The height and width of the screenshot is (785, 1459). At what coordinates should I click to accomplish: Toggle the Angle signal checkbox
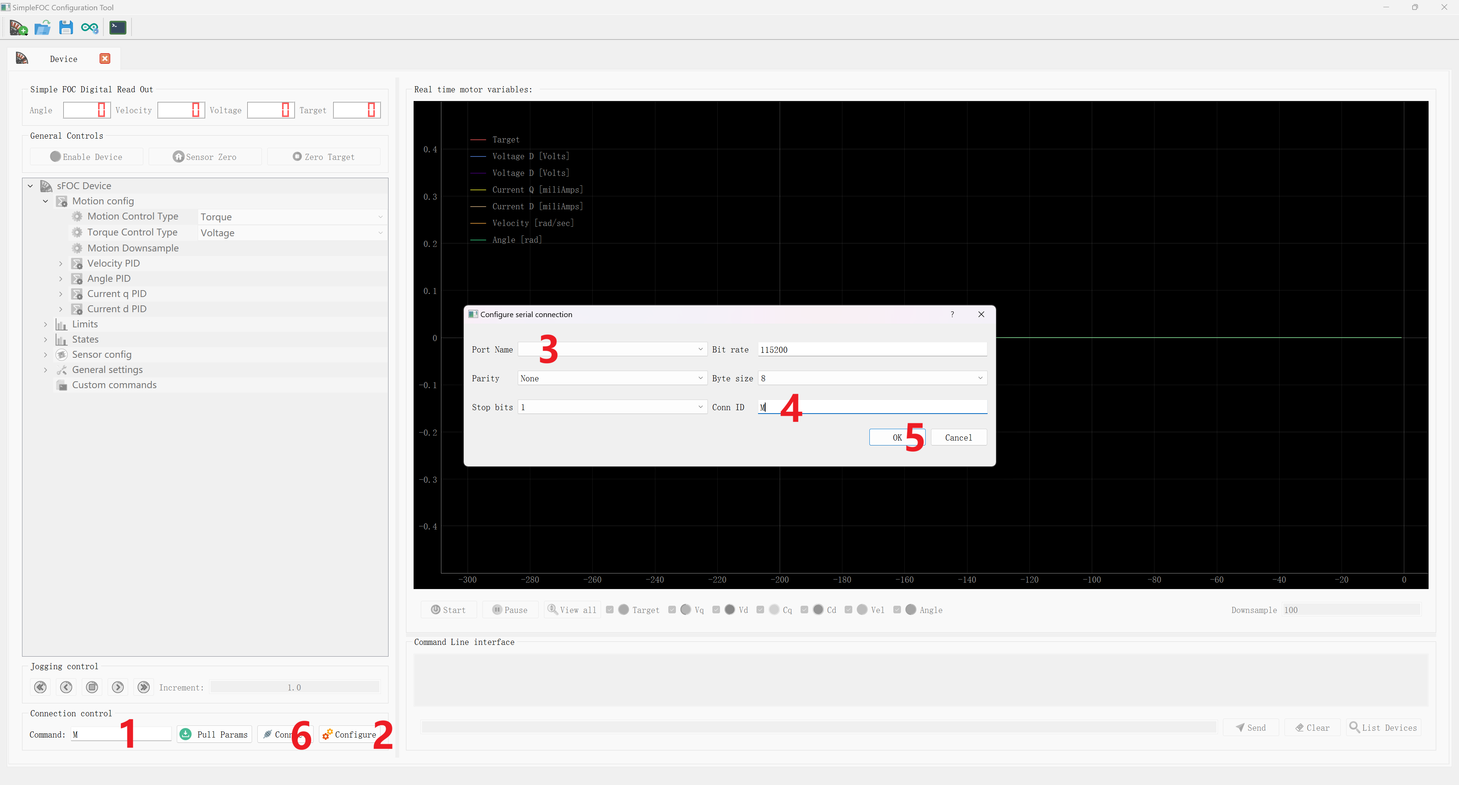pos(897,610)
